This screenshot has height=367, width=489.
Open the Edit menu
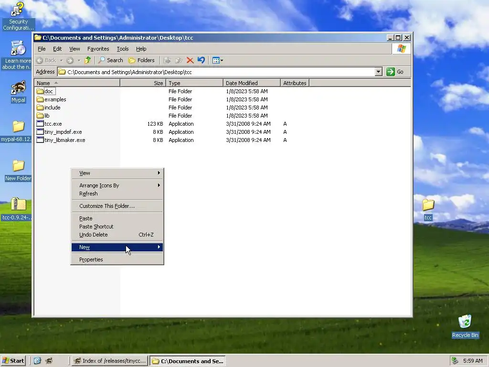57,49
